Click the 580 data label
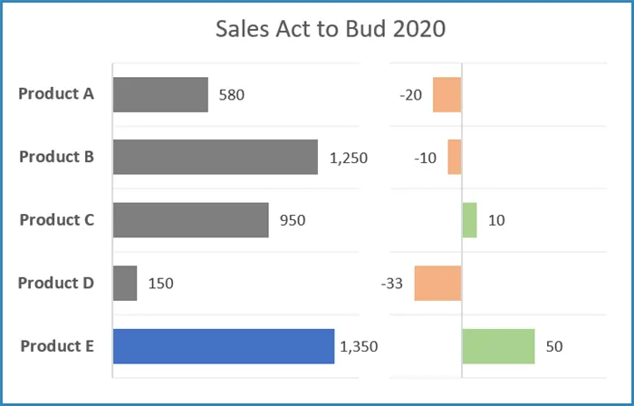Screen dimensions: 634x406 (231, 94)
